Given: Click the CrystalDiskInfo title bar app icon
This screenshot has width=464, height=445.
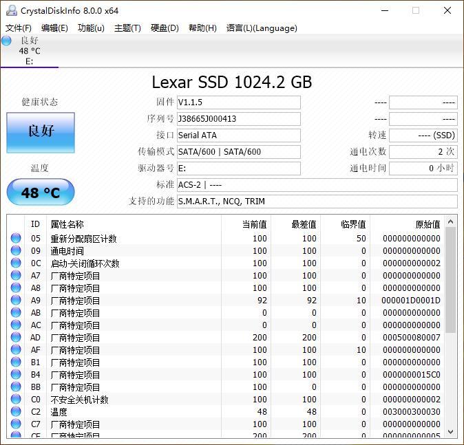Looking at the screenshot, I should tap(12, 10).
